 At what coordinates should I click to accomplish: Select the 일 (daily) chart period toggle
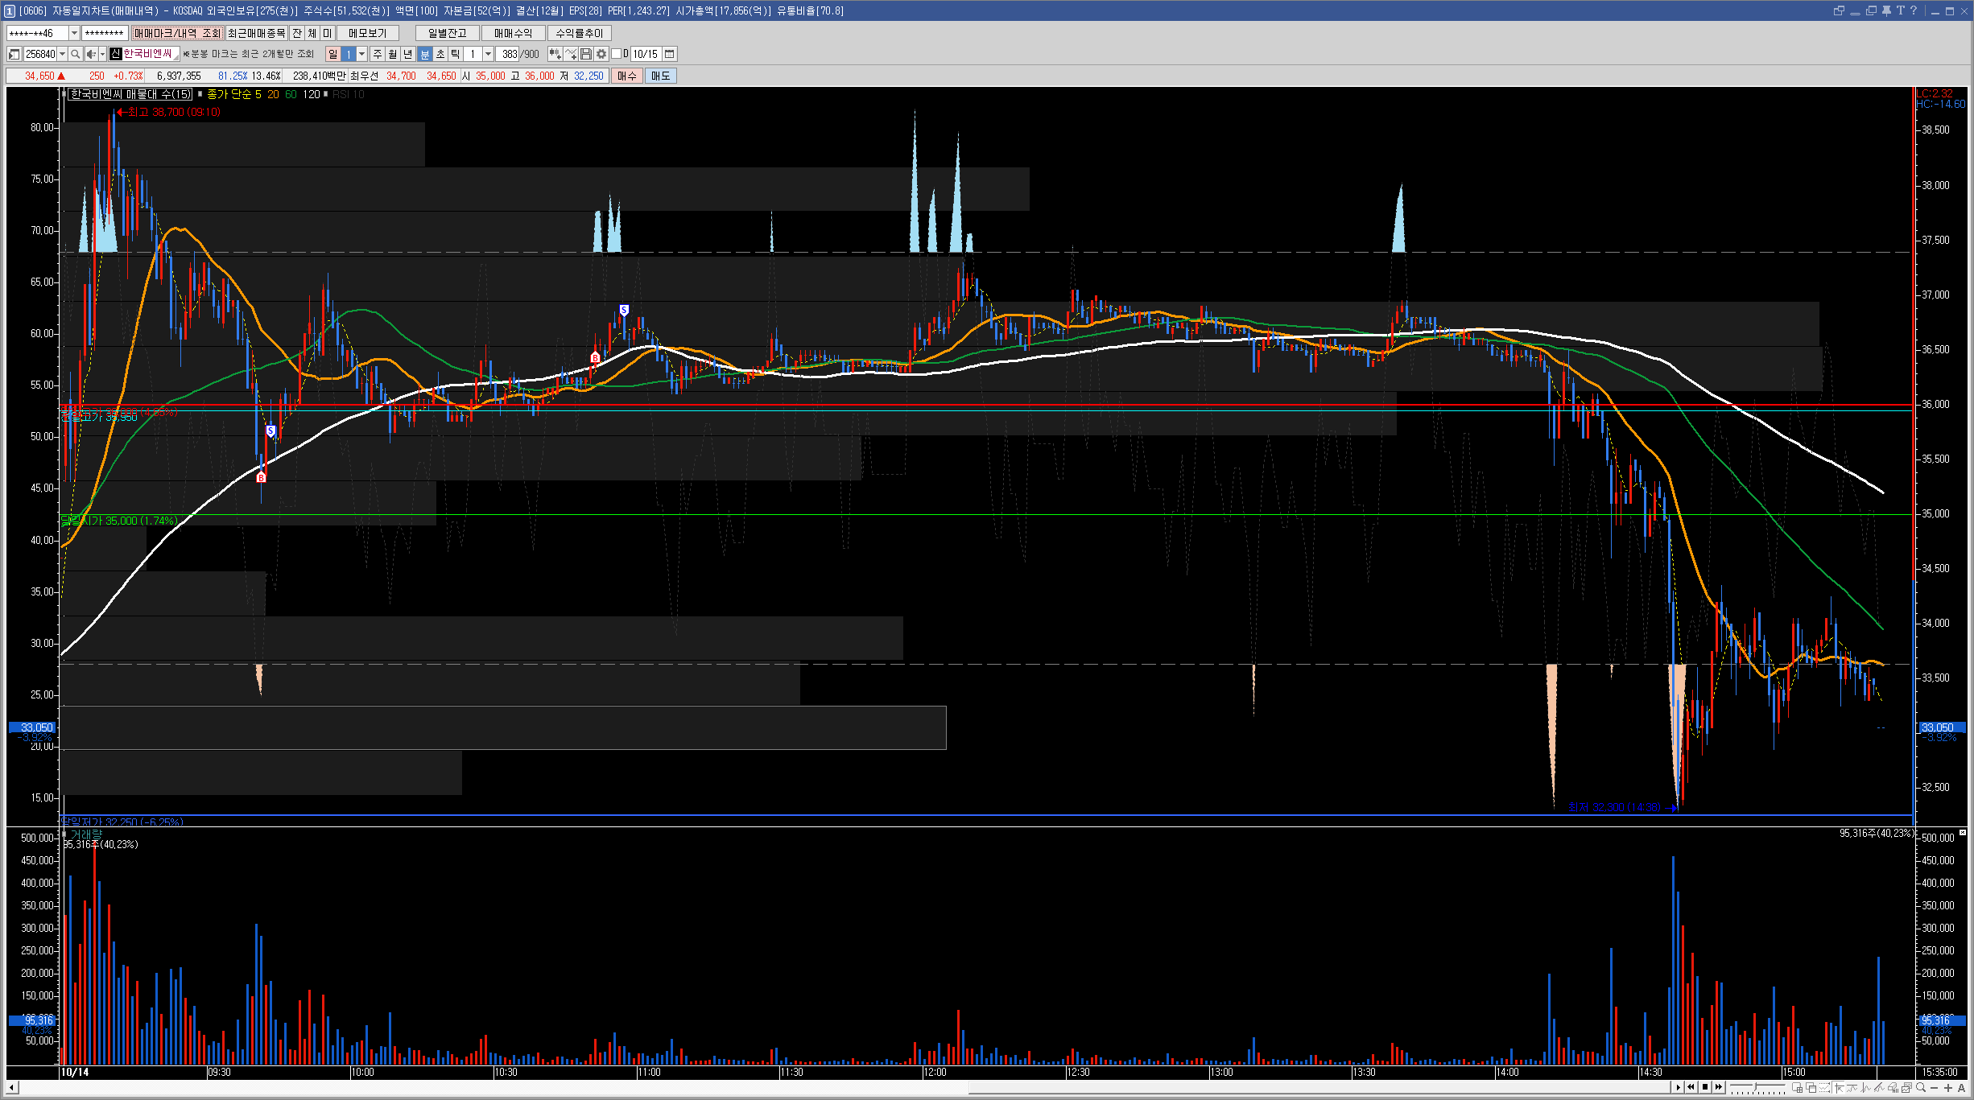tap(332, 54)
